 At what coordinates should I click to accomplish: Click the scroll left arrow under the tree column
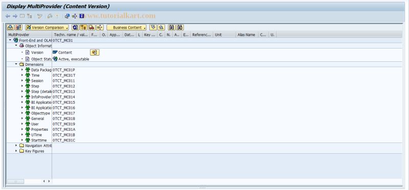point(44,181)
